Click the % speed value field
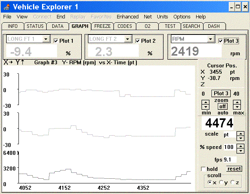This screenshot has width=250, height=194. 228,147
